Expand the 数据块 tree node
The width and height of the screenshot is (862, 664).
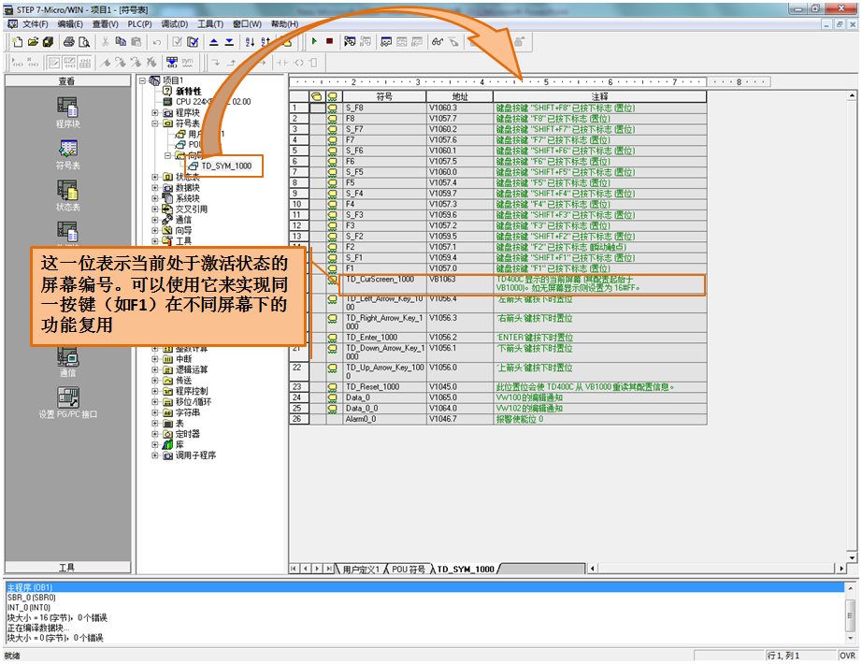pyautogui.click(x=155, y=188)
